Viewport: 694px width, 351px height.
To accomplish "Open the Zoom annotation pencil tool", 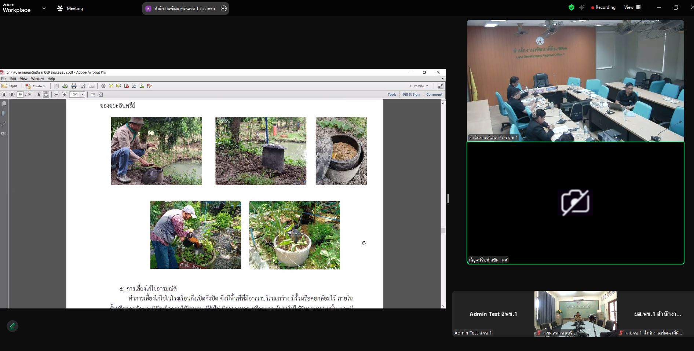I will click(12, 326).
